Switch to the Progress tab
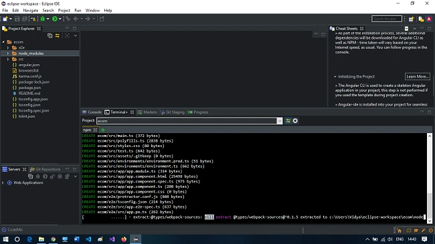This screenshot has width=435, height=244. tap(198, 112)
